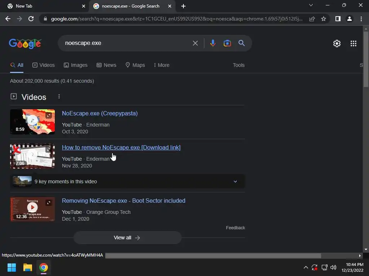Open network status tray icon
Image resolution: width=369 pixels, height=276 pixels.
click(x=325, y=267)
